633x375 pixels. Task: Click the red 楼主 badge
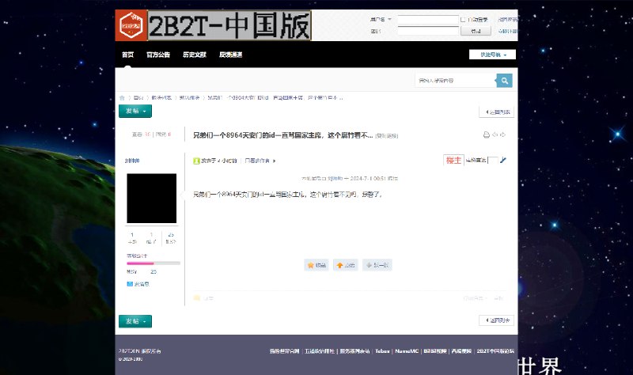click(x=453, y=161)
